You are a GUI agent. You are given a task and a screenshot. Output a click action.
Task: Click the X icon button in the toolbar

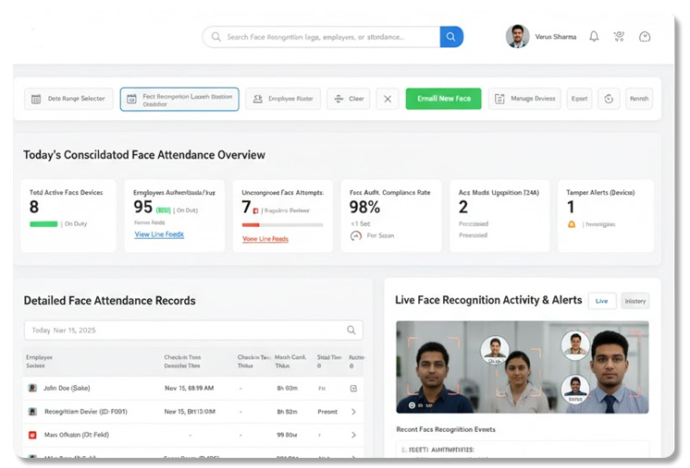(388, 99)
